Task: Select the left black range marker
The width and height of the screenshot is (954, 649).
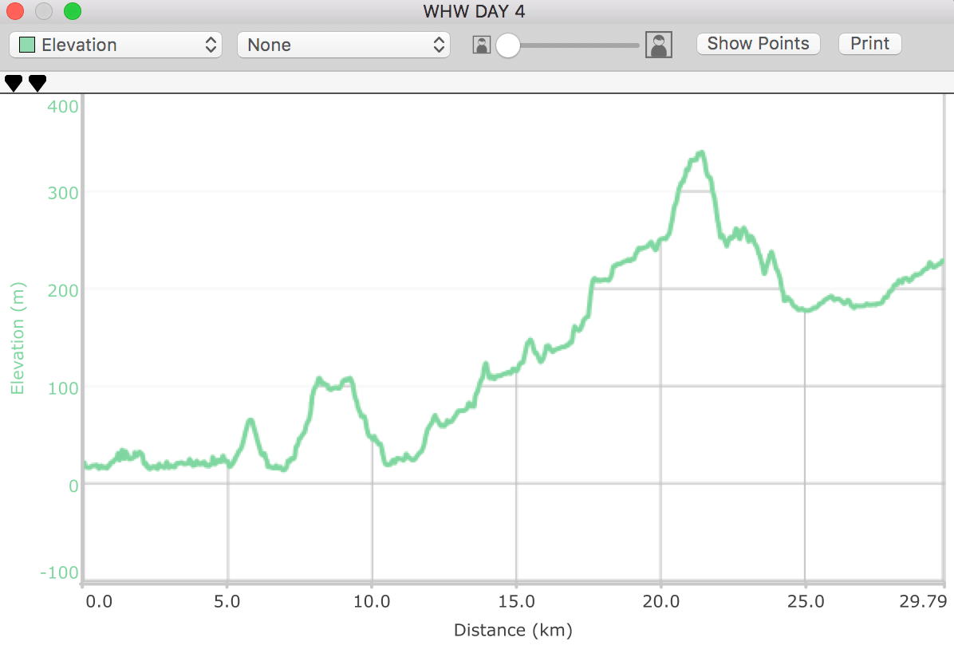Action: [x=14, y=83]
